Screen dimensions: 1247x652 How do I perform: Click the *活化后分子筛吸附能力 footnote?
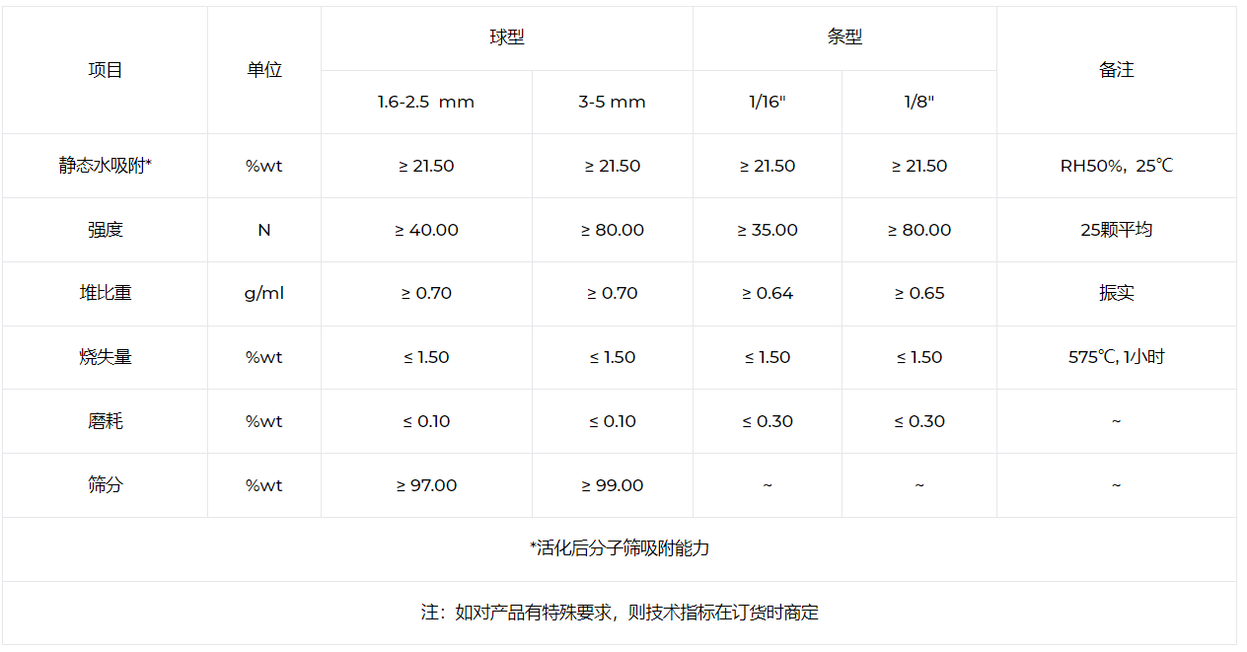pyautogui.click(x=619, y=548)
